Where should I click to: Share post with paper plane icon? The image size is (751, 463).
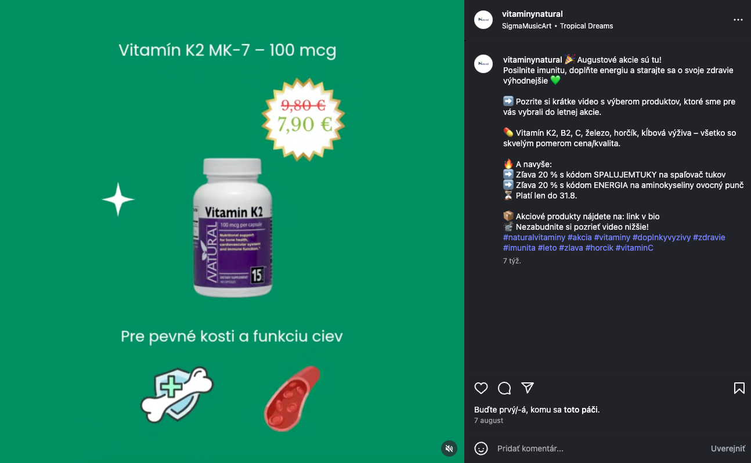click(528, 388)
